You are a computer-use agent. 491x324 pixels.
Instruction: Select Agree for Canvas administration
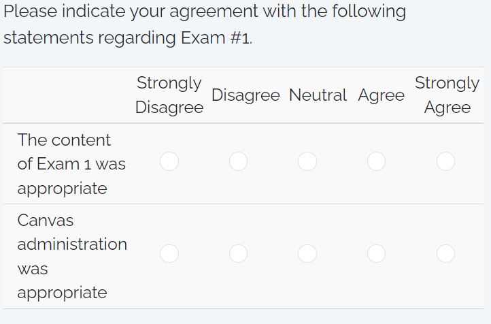click(x=376, y=253)
